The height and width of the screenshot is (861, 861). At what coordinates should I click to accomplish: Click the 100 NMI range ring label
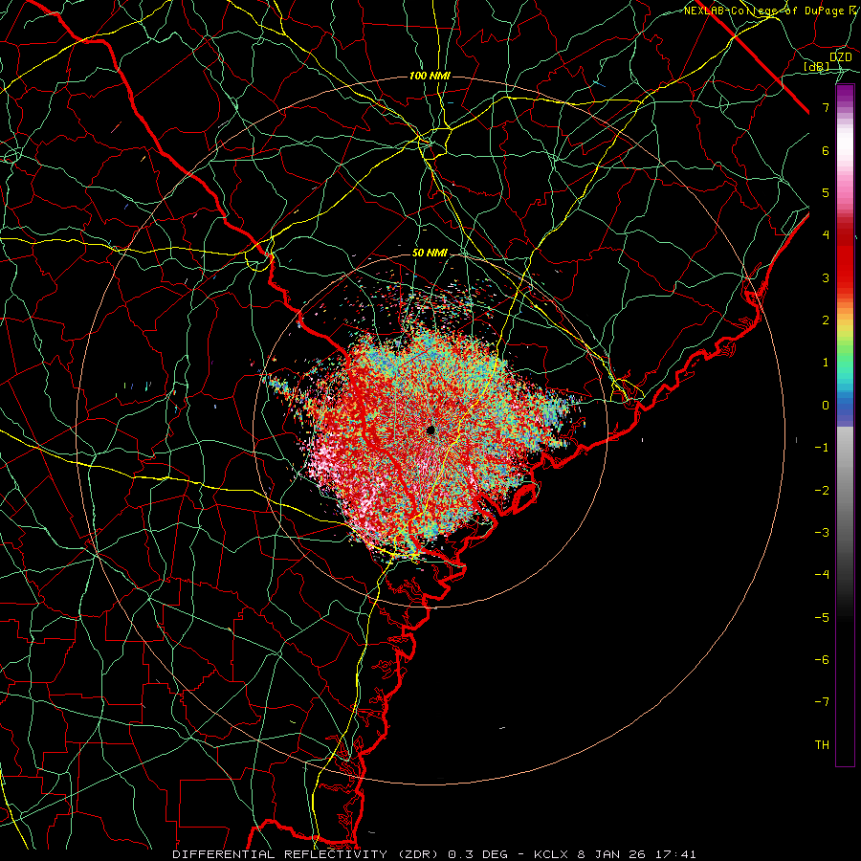430,76
